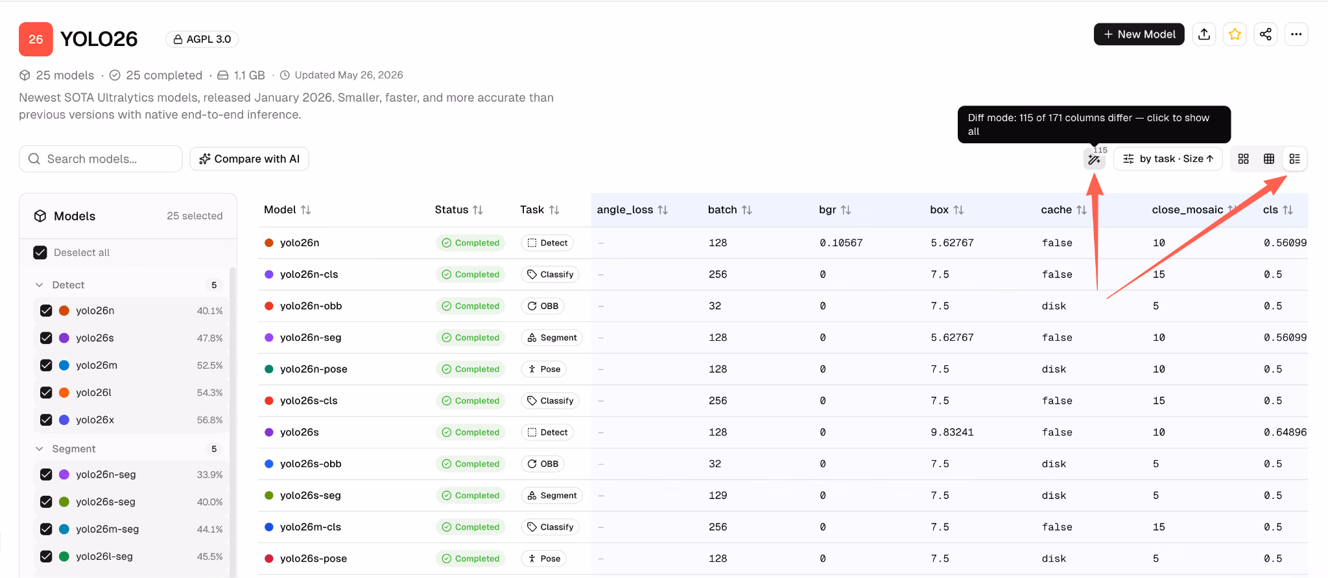The height and width of the screenshot is (578, 1328).
Task: Open the share icon button
Action: [x=1266, y=34]
